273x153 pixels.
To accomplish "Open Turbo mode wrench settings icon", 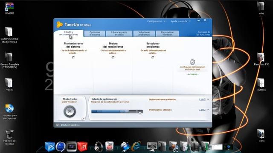I will click(x=83, y=119).
